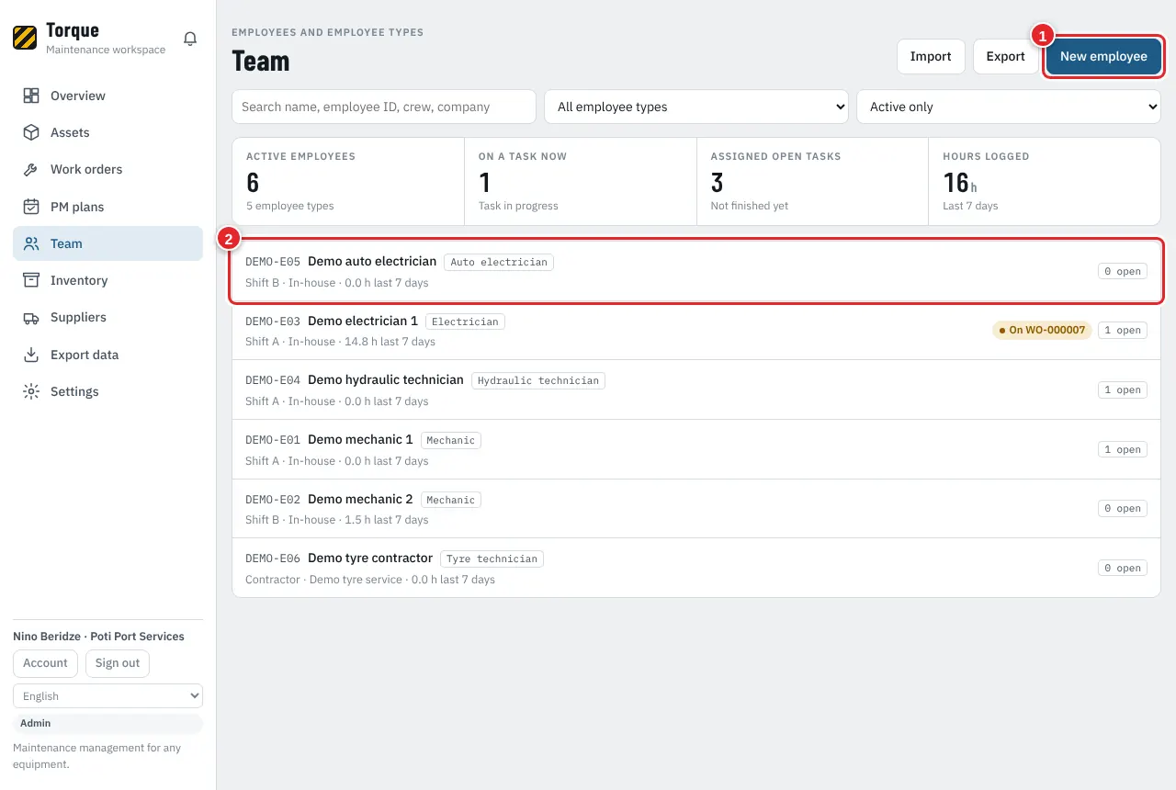Image resolution: width=1176 pixels, height=790 pixels.
Task: Click the Settings gear icon
Action: [x=31, y=391]
